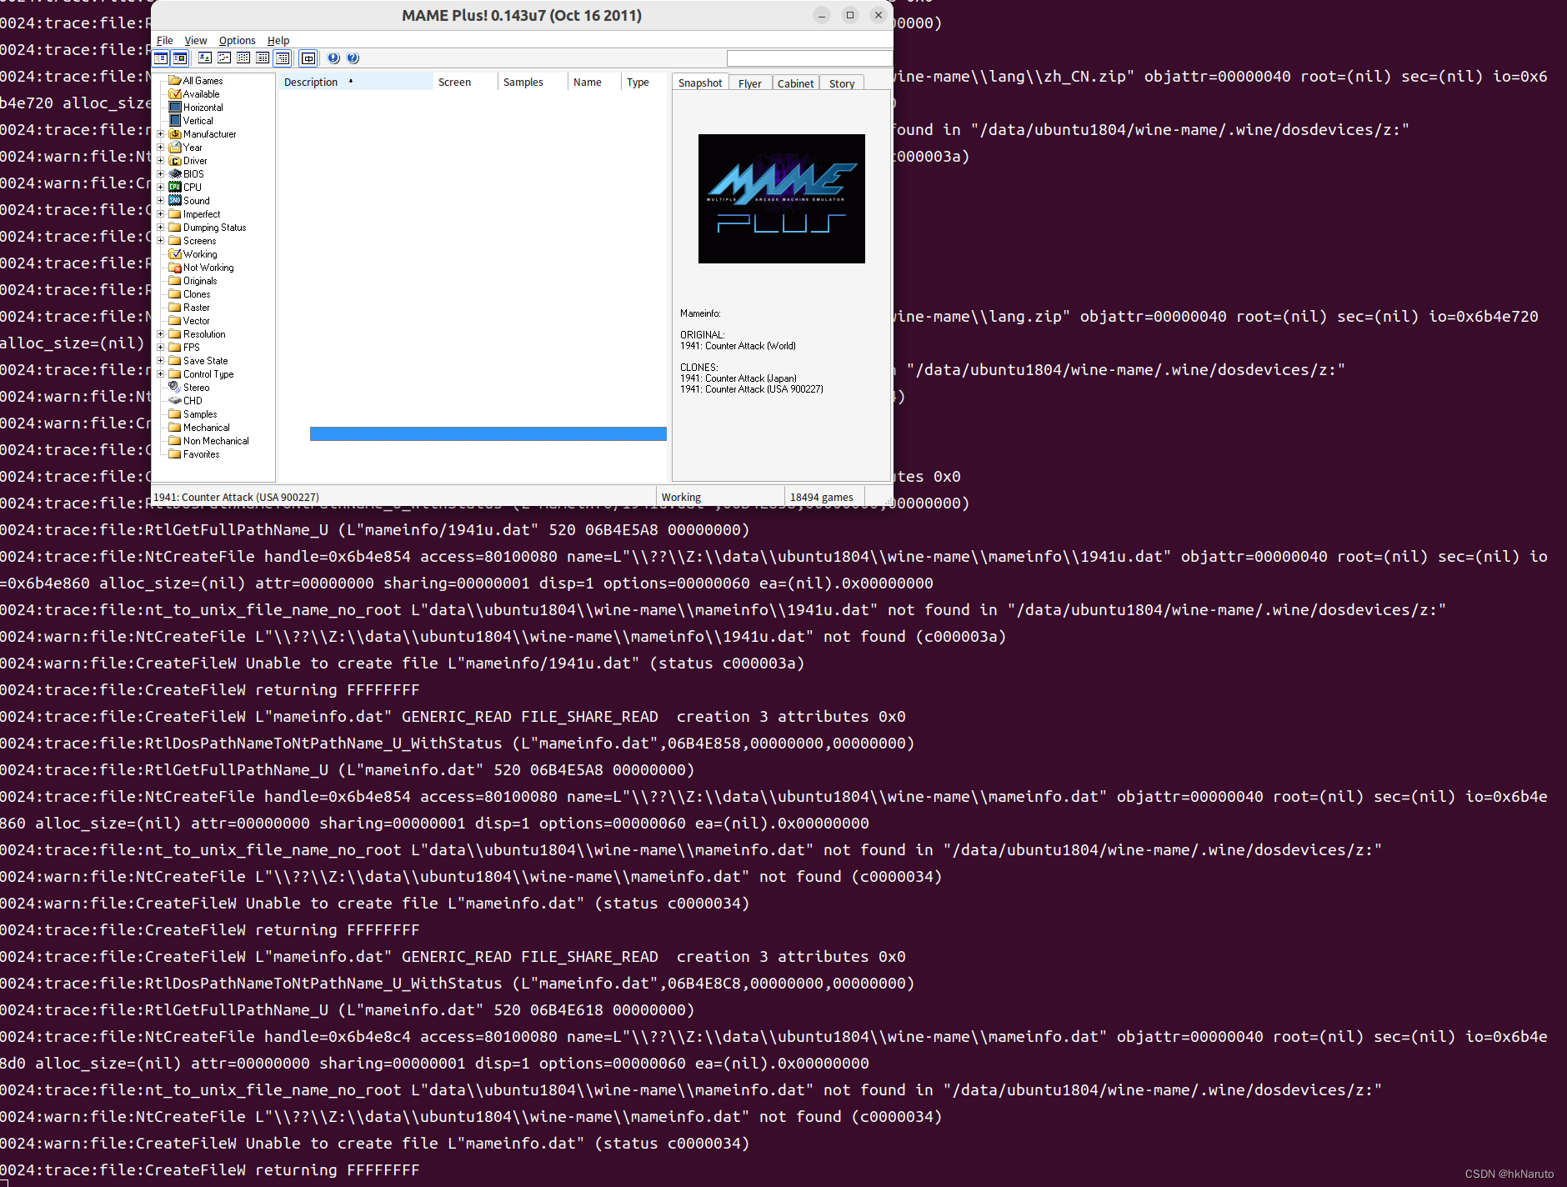Screen dimensions: 1567x1187
Task: Expand the Screens tree node
Action: (161, 241)
